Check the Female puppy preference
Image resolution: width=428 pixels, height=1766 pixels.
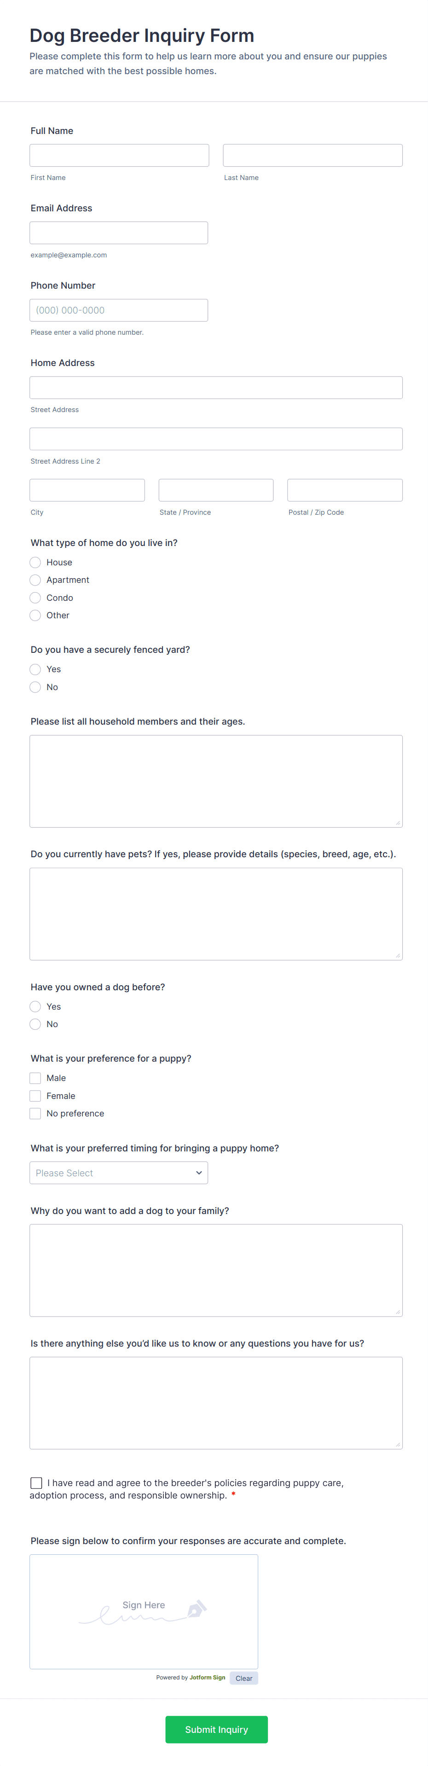pyautogui.click(x=35, y=1096)
